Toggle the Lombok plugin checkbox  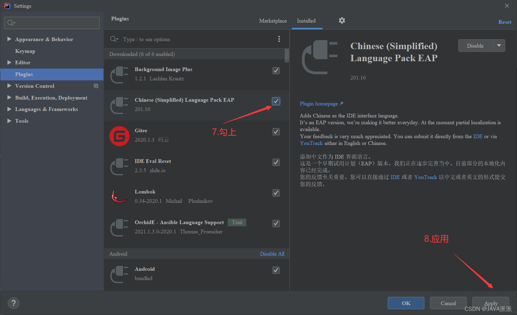point(276,193)
